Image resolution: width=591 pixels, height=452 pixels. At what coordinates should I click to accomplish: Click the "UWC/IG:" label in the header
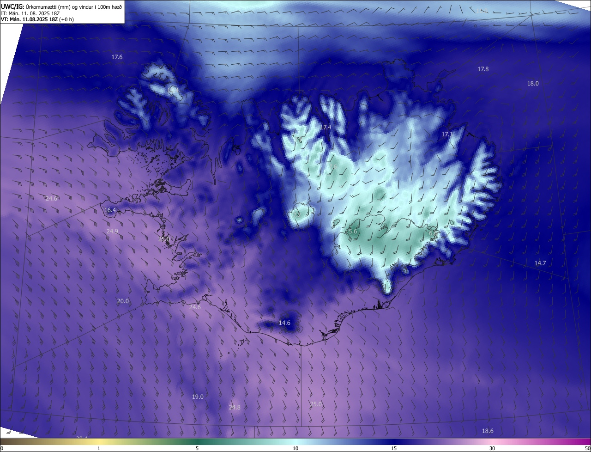(x=12, y=6)
